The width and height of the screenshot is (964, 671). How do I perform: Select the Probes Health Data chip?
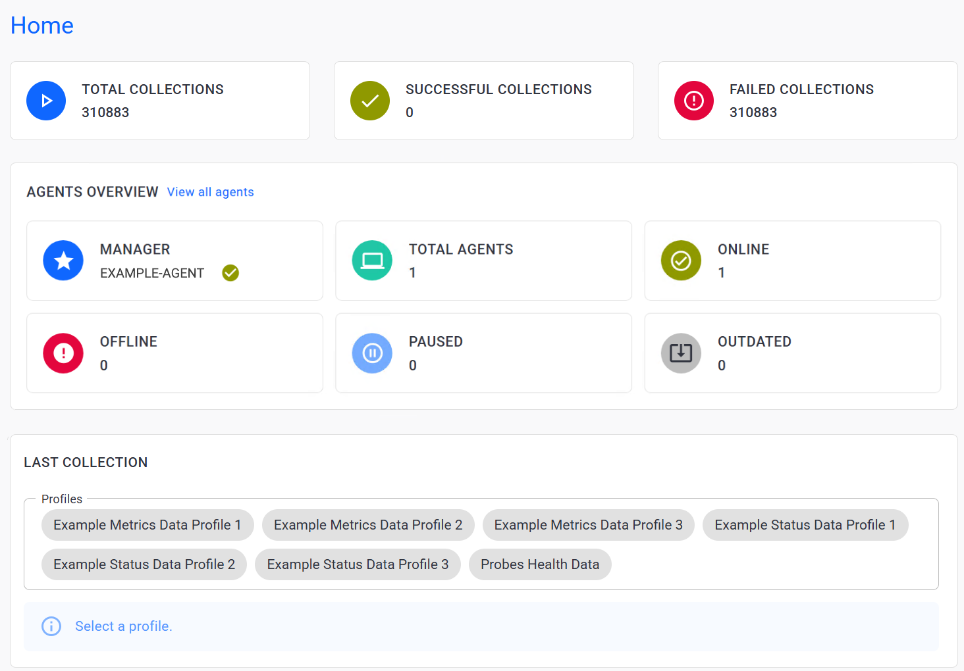coord(540,564)
